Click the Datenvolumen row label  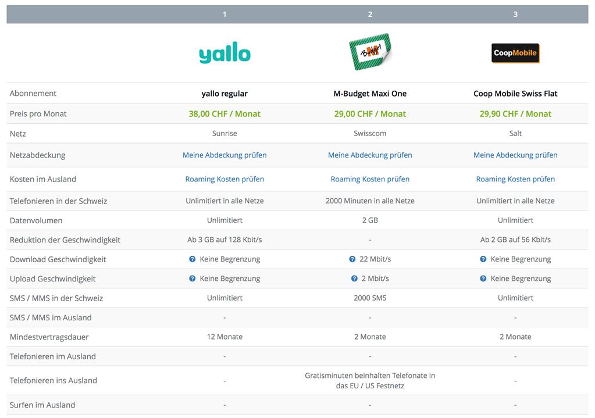(36, 220)
